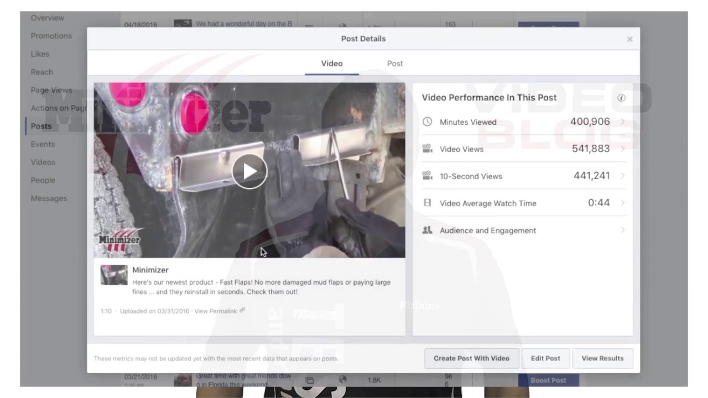Click the 0:44 average watch time value
The width and height of the screenshot is (708, 398).
(599, 203)
